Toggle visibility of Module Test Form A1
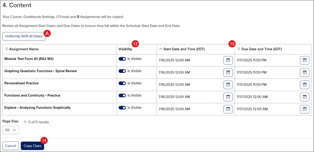The height and width of the screenshot is (152, 314). pos(122,59)
